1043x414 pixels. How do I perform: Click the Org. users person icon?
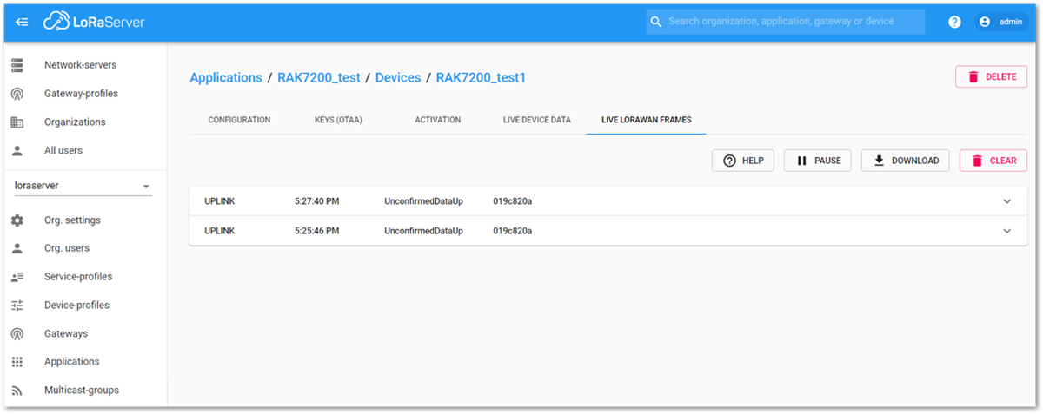click(x=17, y=248)
